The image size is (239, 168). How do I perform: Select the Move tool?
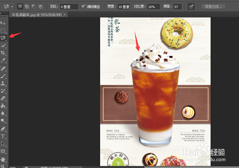[3, 23]
